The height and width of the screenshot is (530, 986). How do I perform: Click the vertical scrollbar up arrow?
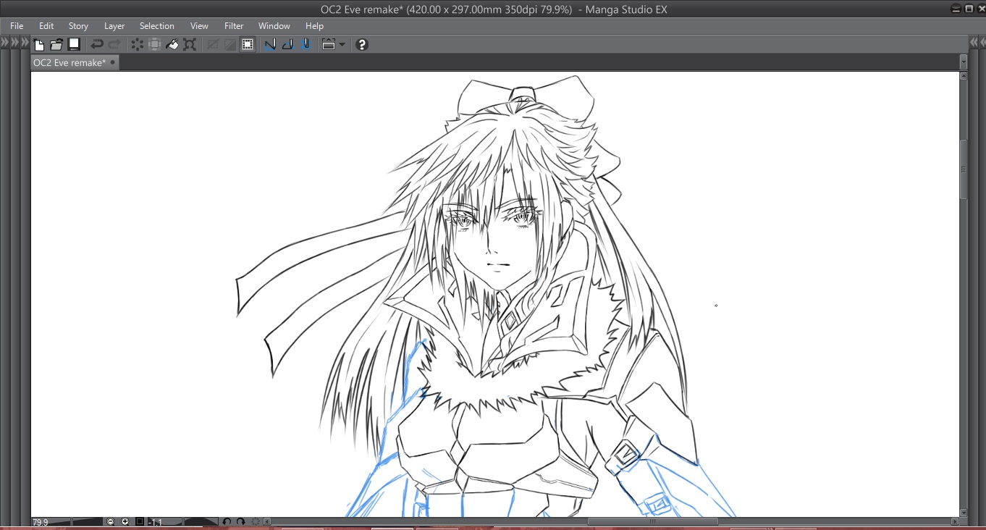pos(964,76)
